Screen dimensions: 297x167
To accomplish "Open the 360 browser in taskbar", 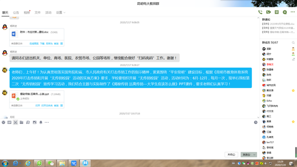I will (x=39, y=163).
